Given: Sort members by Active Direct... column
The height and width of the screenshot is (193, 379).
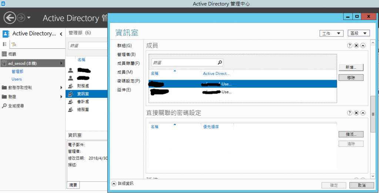Looking at the screenshot, I should (x=216, y=73).
